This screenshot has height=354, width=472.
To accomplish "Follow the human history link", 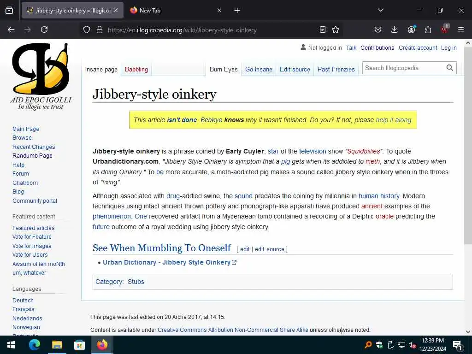I will click(x=379, y=196).
